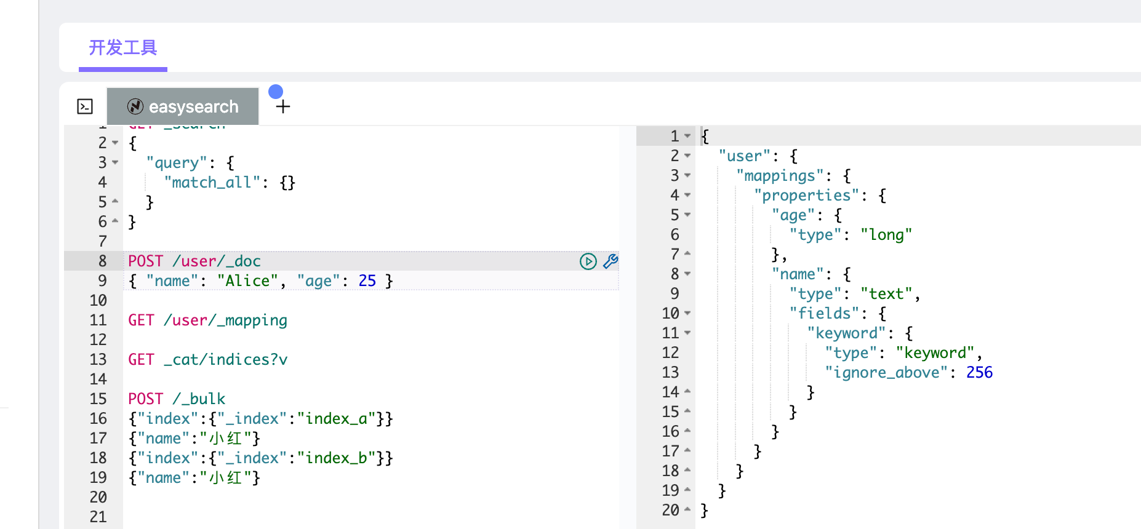Place cursor on POST /_bulk line
This screenshot has width=1141, height=529.
coord(177,399)
